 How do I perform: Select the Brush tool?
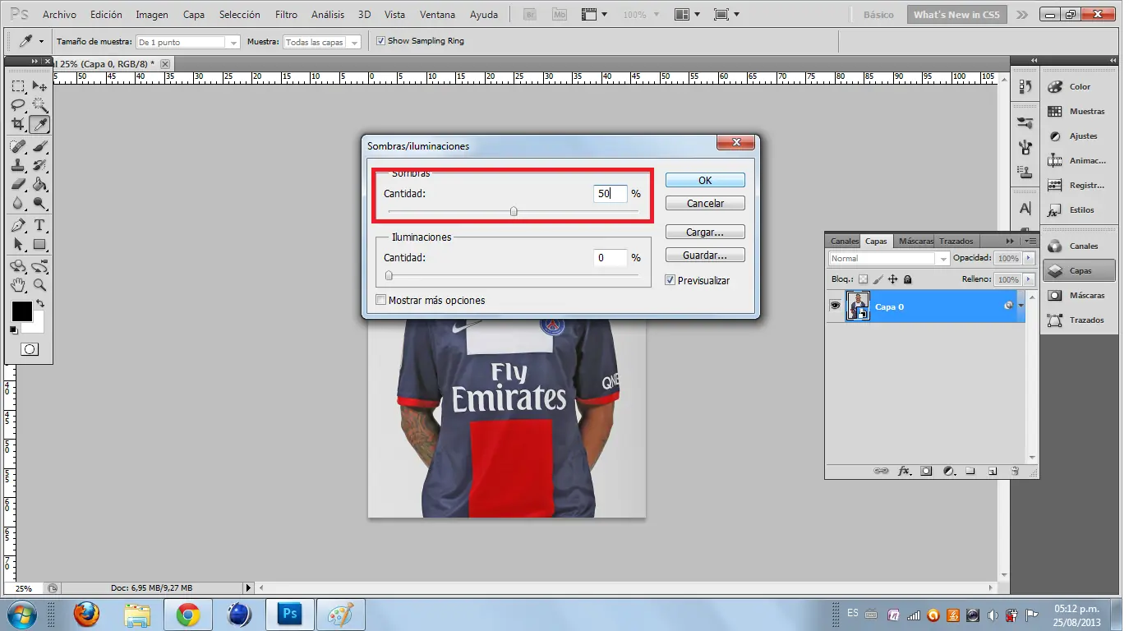point(39,146)
